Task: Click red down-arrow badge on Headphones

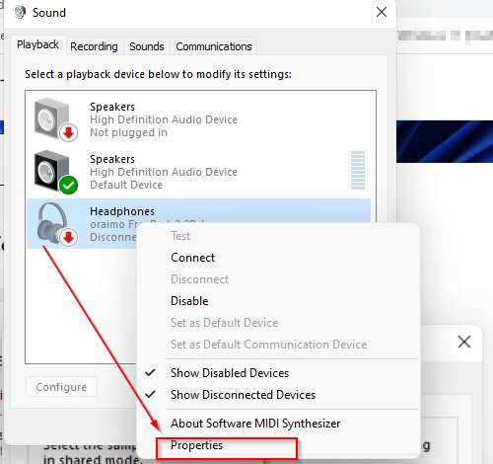Action: point(69,237)
